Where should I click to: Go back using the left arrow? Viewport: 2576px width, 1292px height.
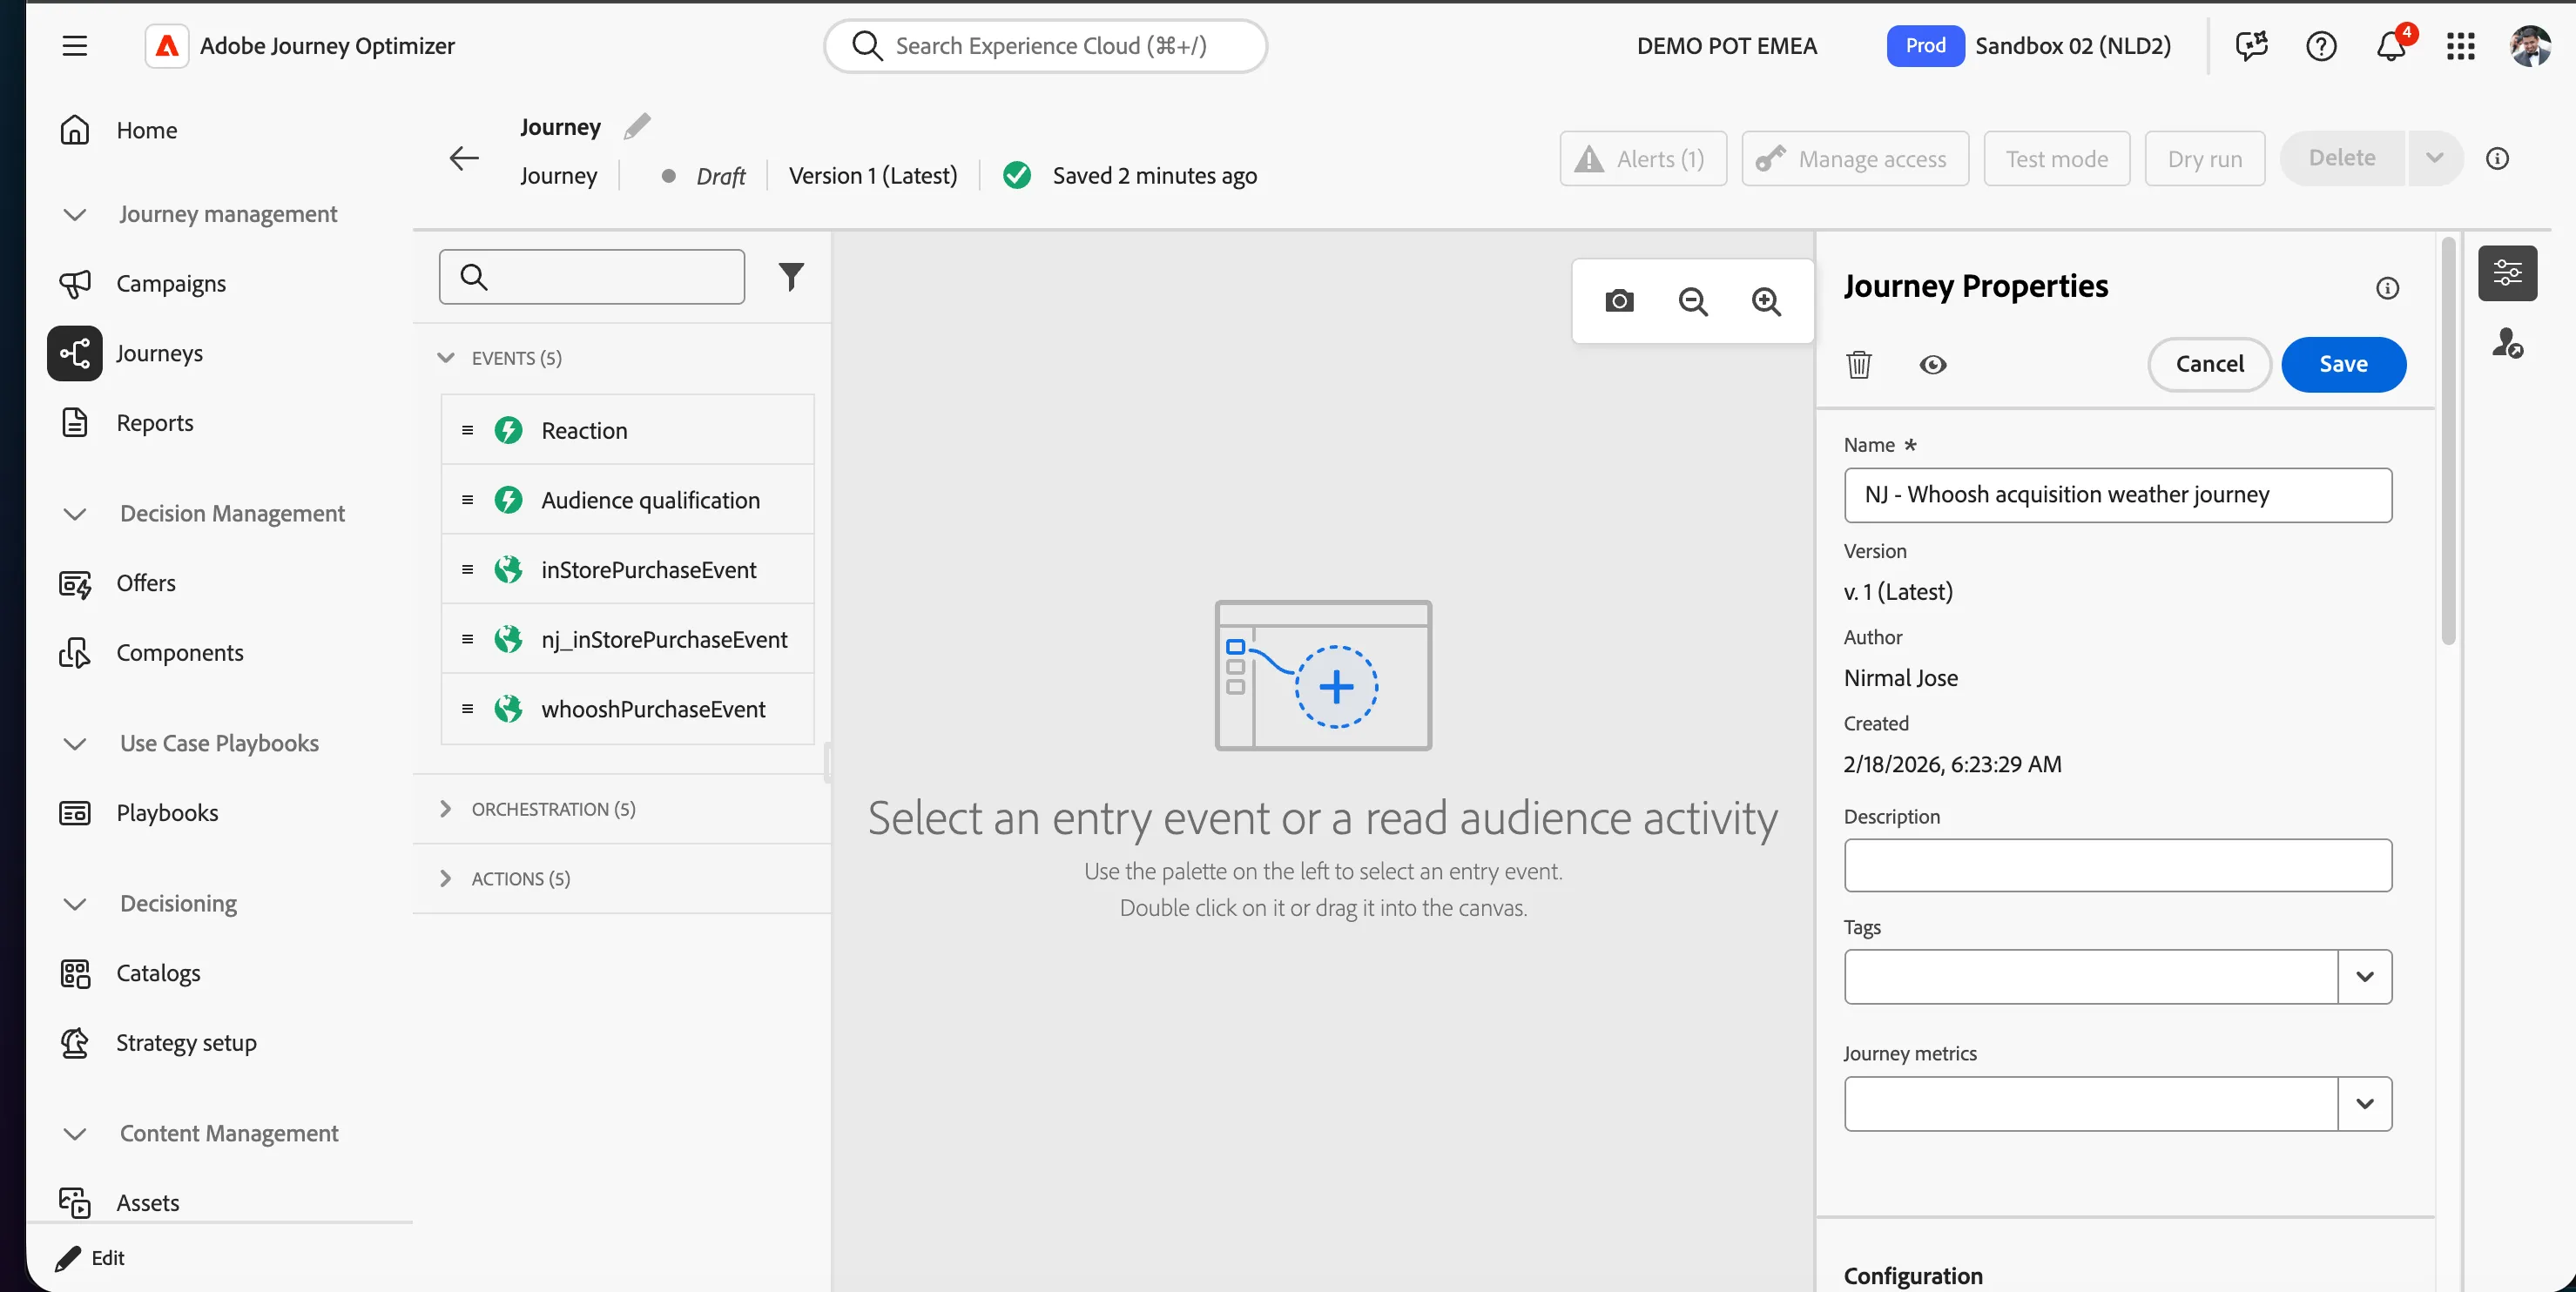464,158
